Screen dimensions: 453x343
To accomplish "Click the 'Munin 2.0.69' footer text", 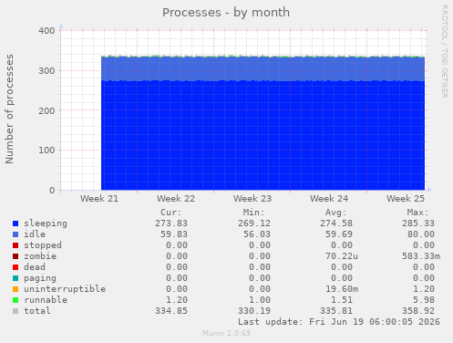I will pyautogui.click(x=227, y=333).
